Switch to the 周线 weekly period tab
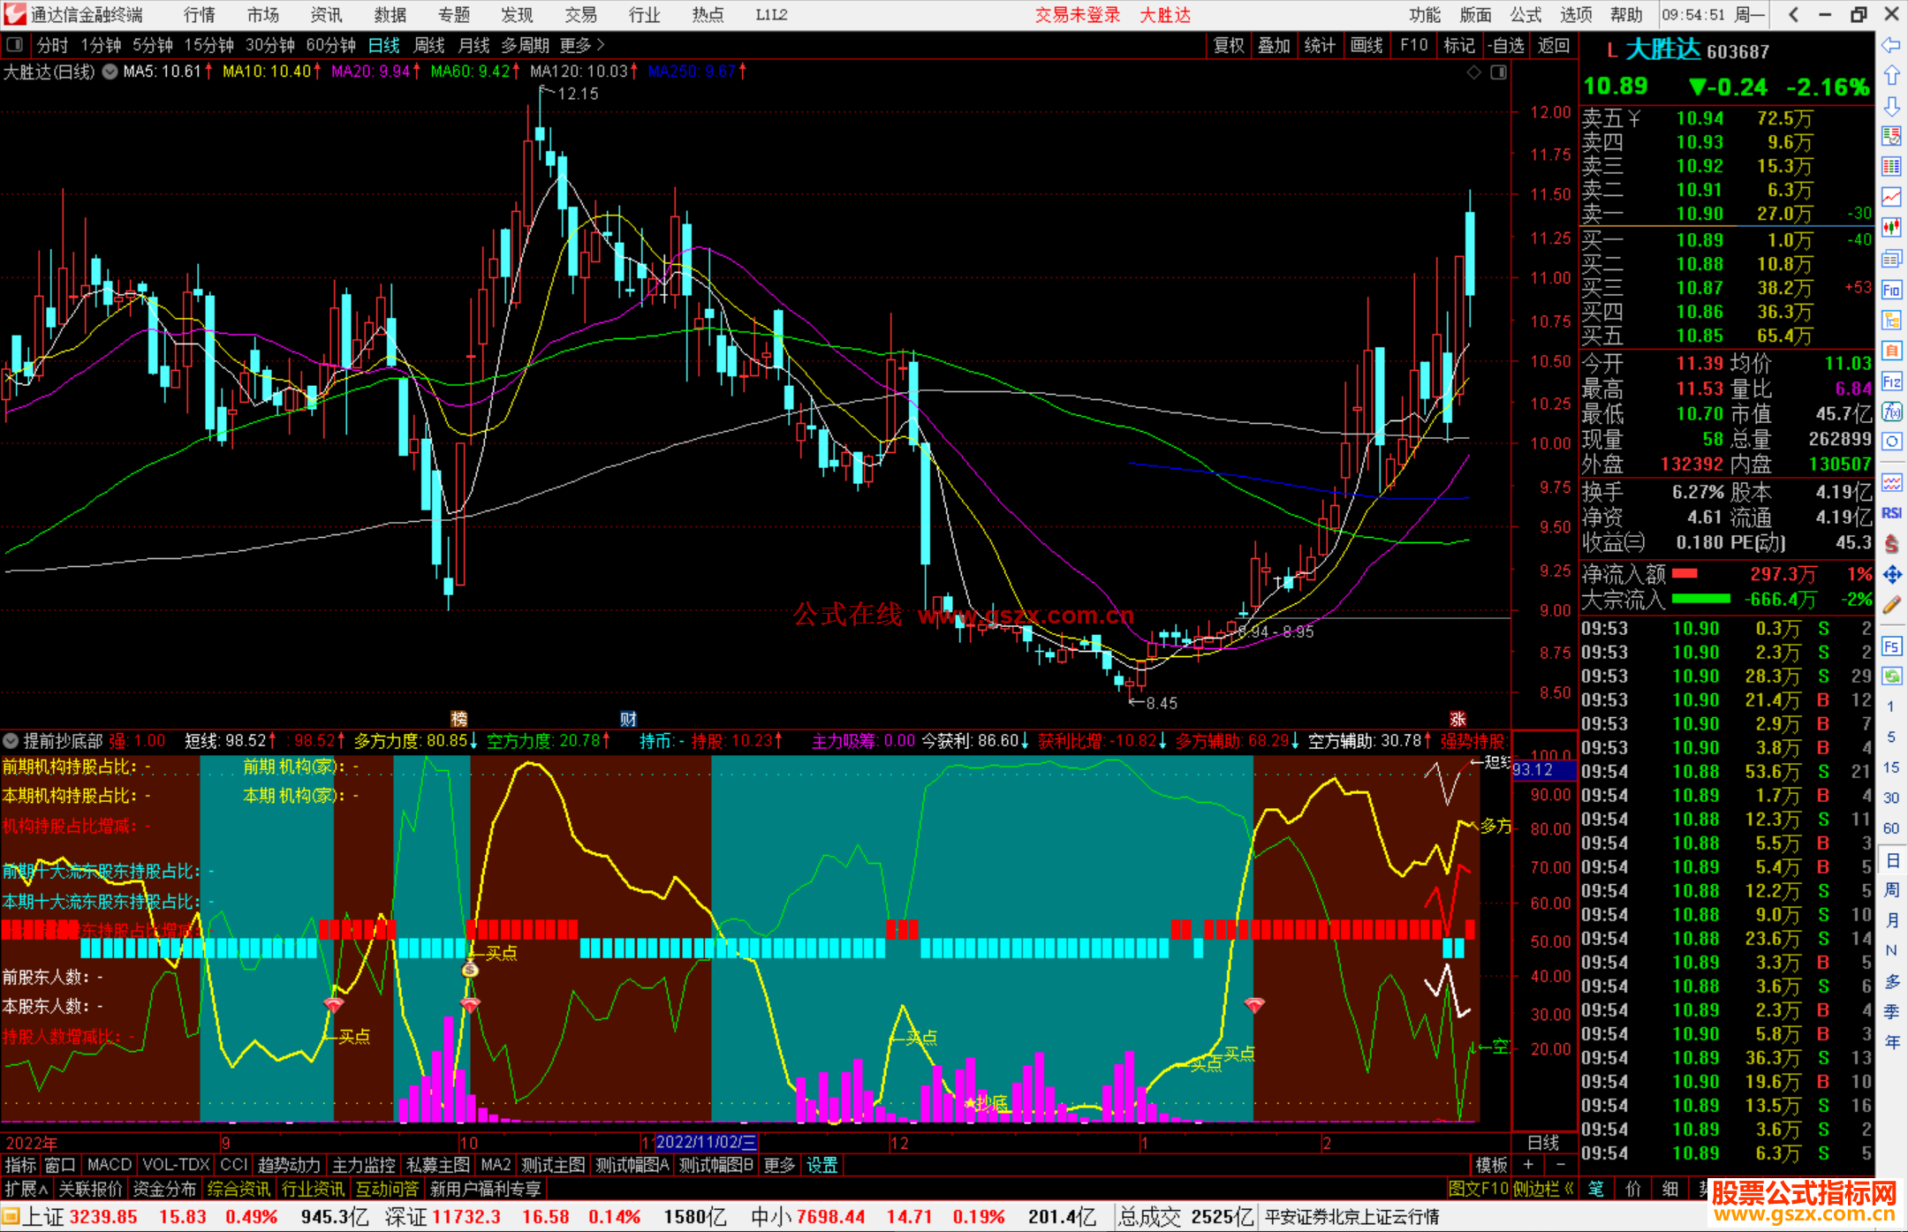This screenshot has height=1232, width=1908. [x=429, y=45]
